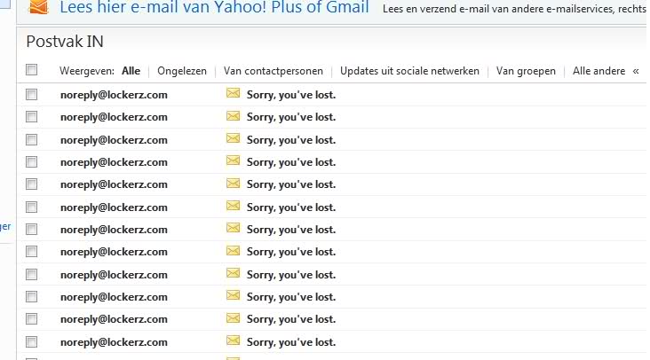Viewport: 650px width, 360px height.
Task: Check the first lockerz email's checkbox
Action: [32, 94]
